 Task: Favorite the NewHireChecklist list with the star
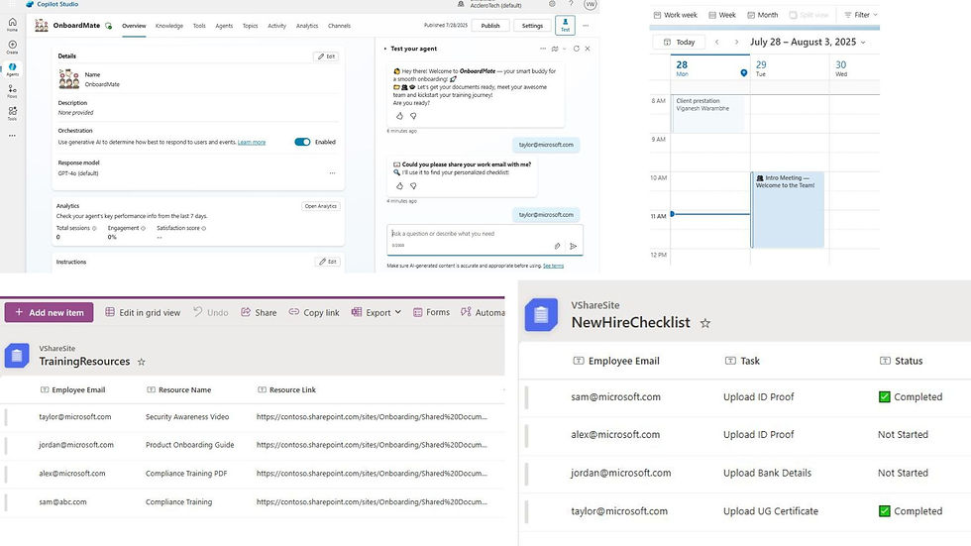(x=705, y=323)
